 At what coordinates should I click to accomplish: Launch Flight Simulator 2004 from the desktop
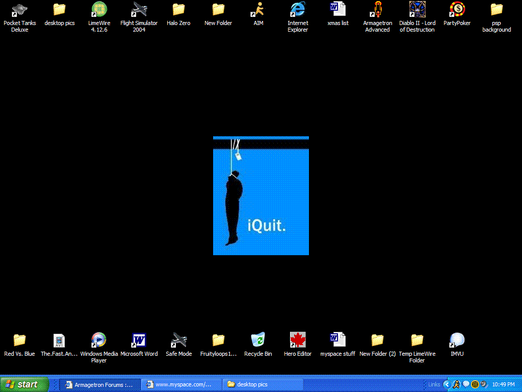click(x=139, y=10)
